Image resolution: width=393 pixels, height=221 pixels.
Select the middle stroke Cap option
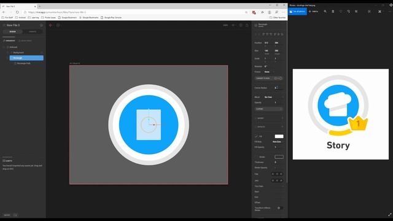point(277,174)
